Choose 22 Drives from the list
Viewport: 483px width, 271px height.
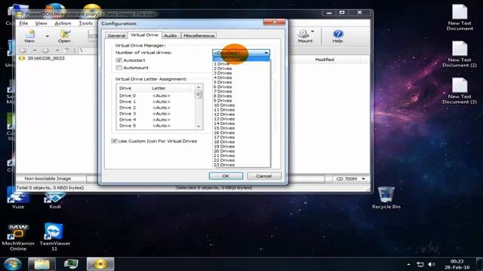coord(241,160)
